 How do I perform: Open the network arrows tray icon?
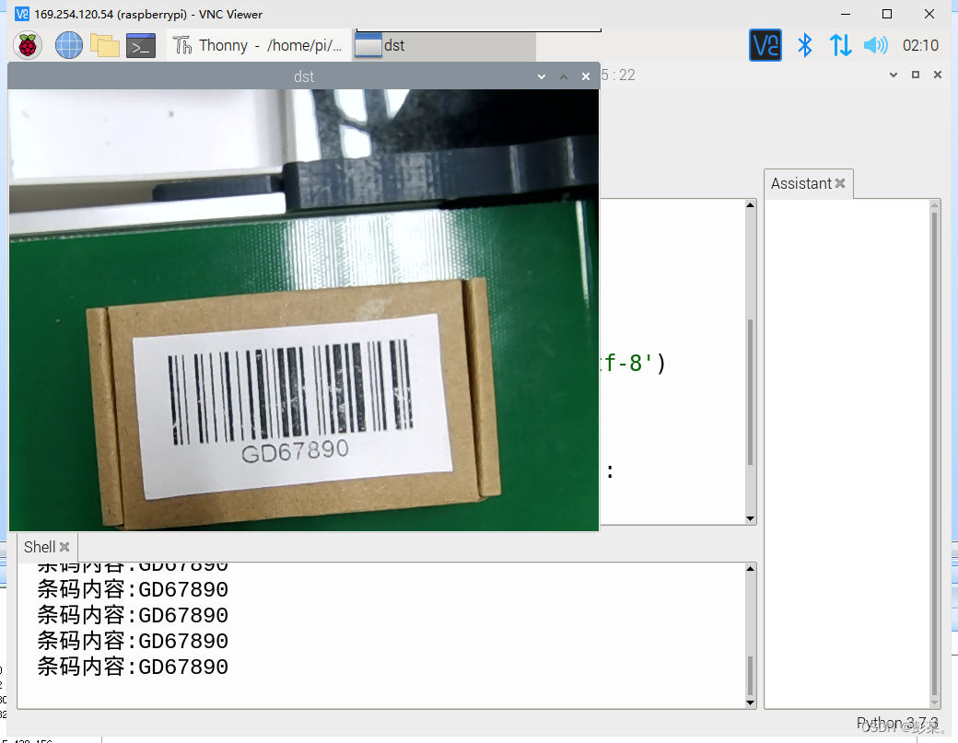(840, 45)
